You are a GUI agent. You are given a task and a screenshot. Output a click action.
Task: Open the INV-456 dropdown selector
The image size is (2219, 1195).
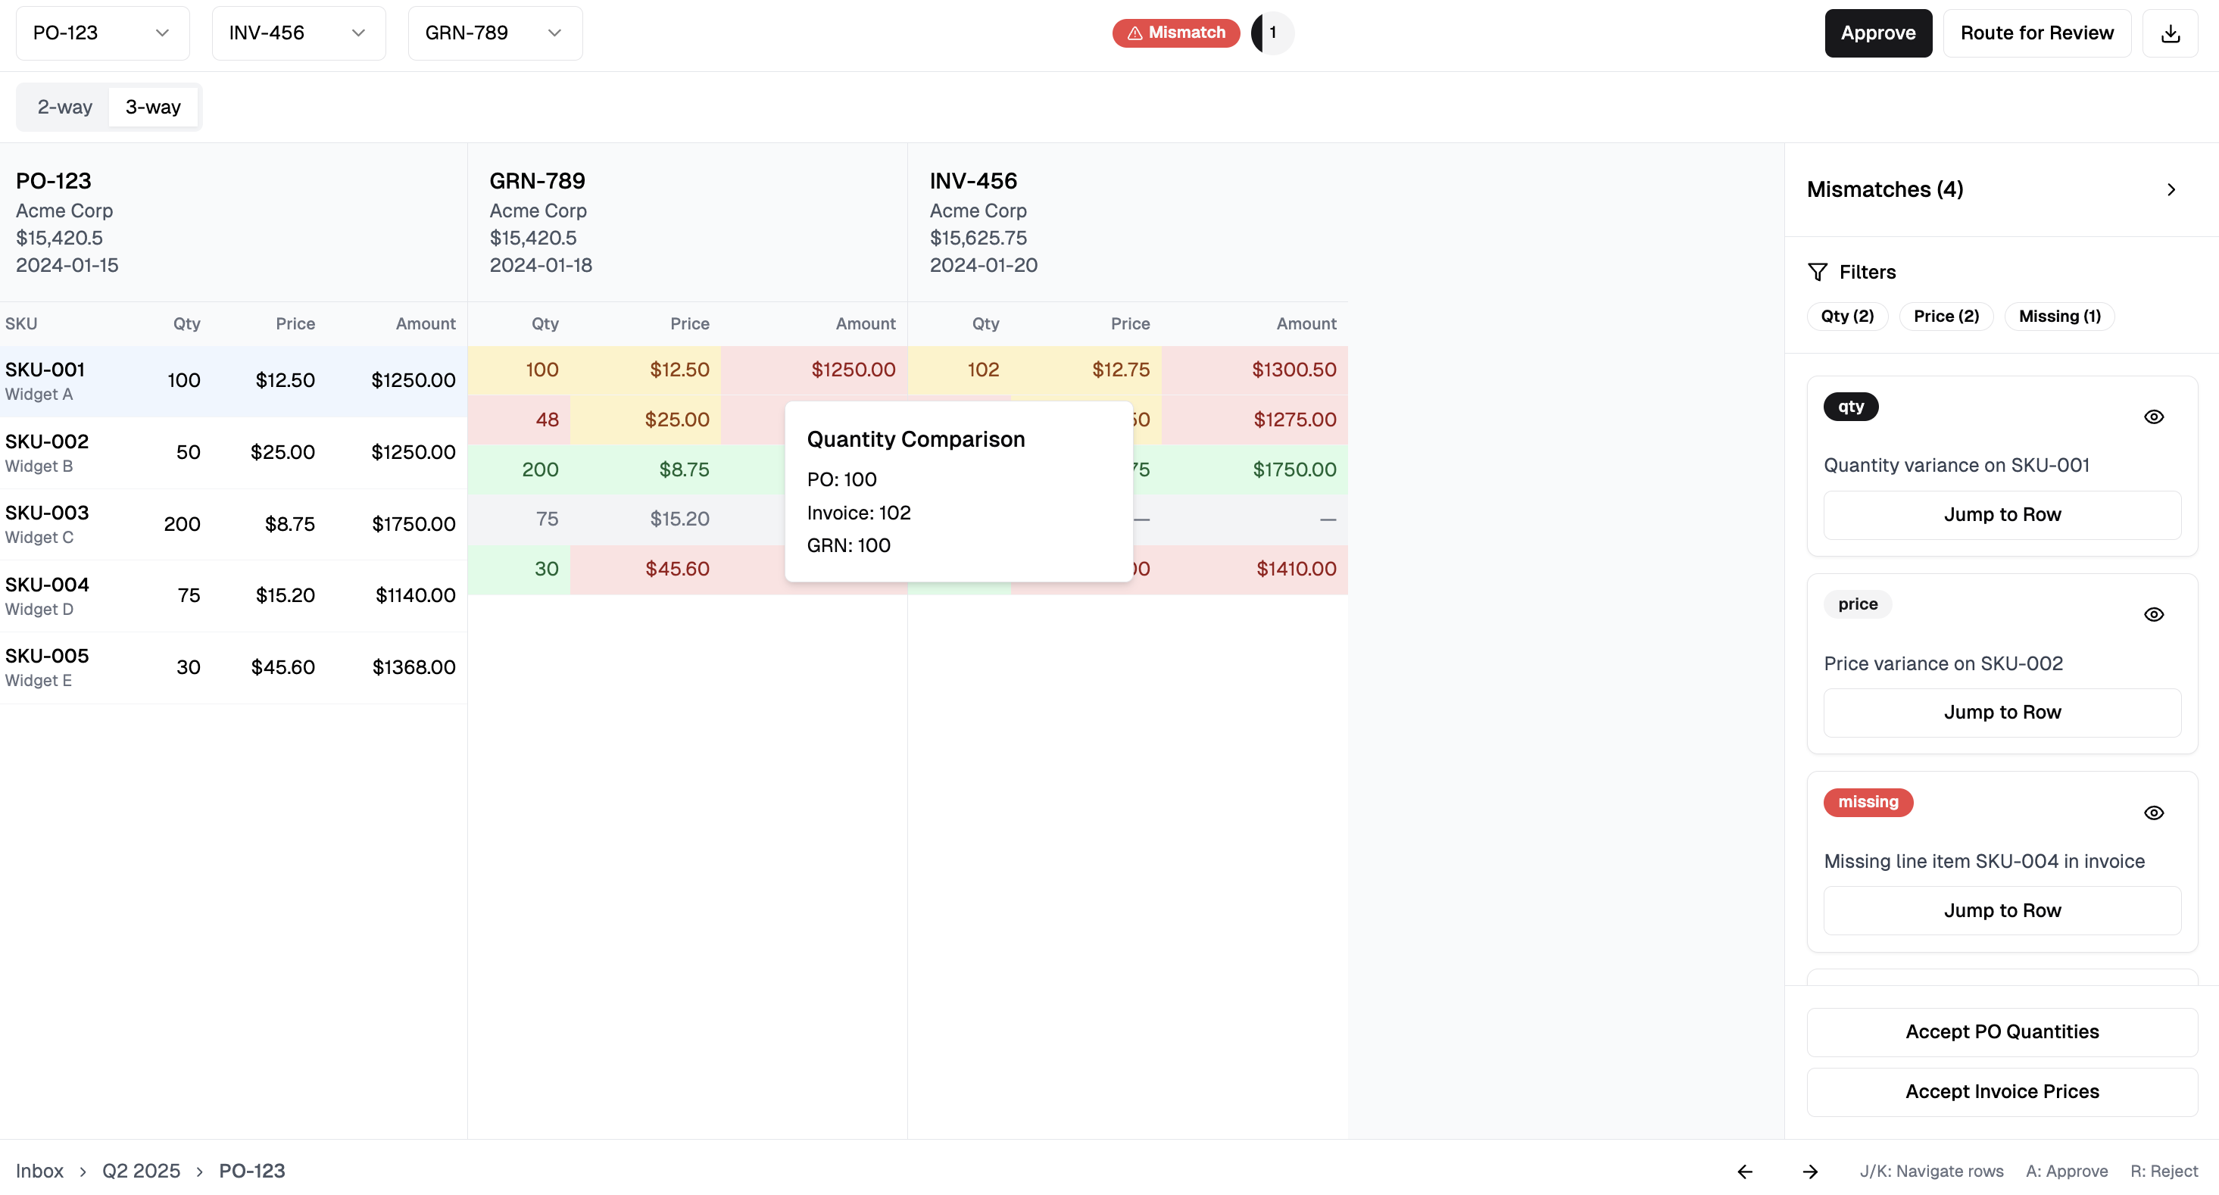coord(298,33)
